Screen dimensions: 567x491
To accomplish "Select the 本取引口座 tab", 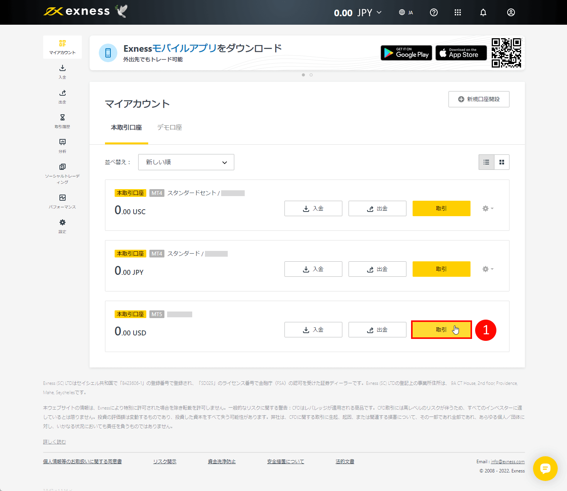I will (x=126, y=127).
